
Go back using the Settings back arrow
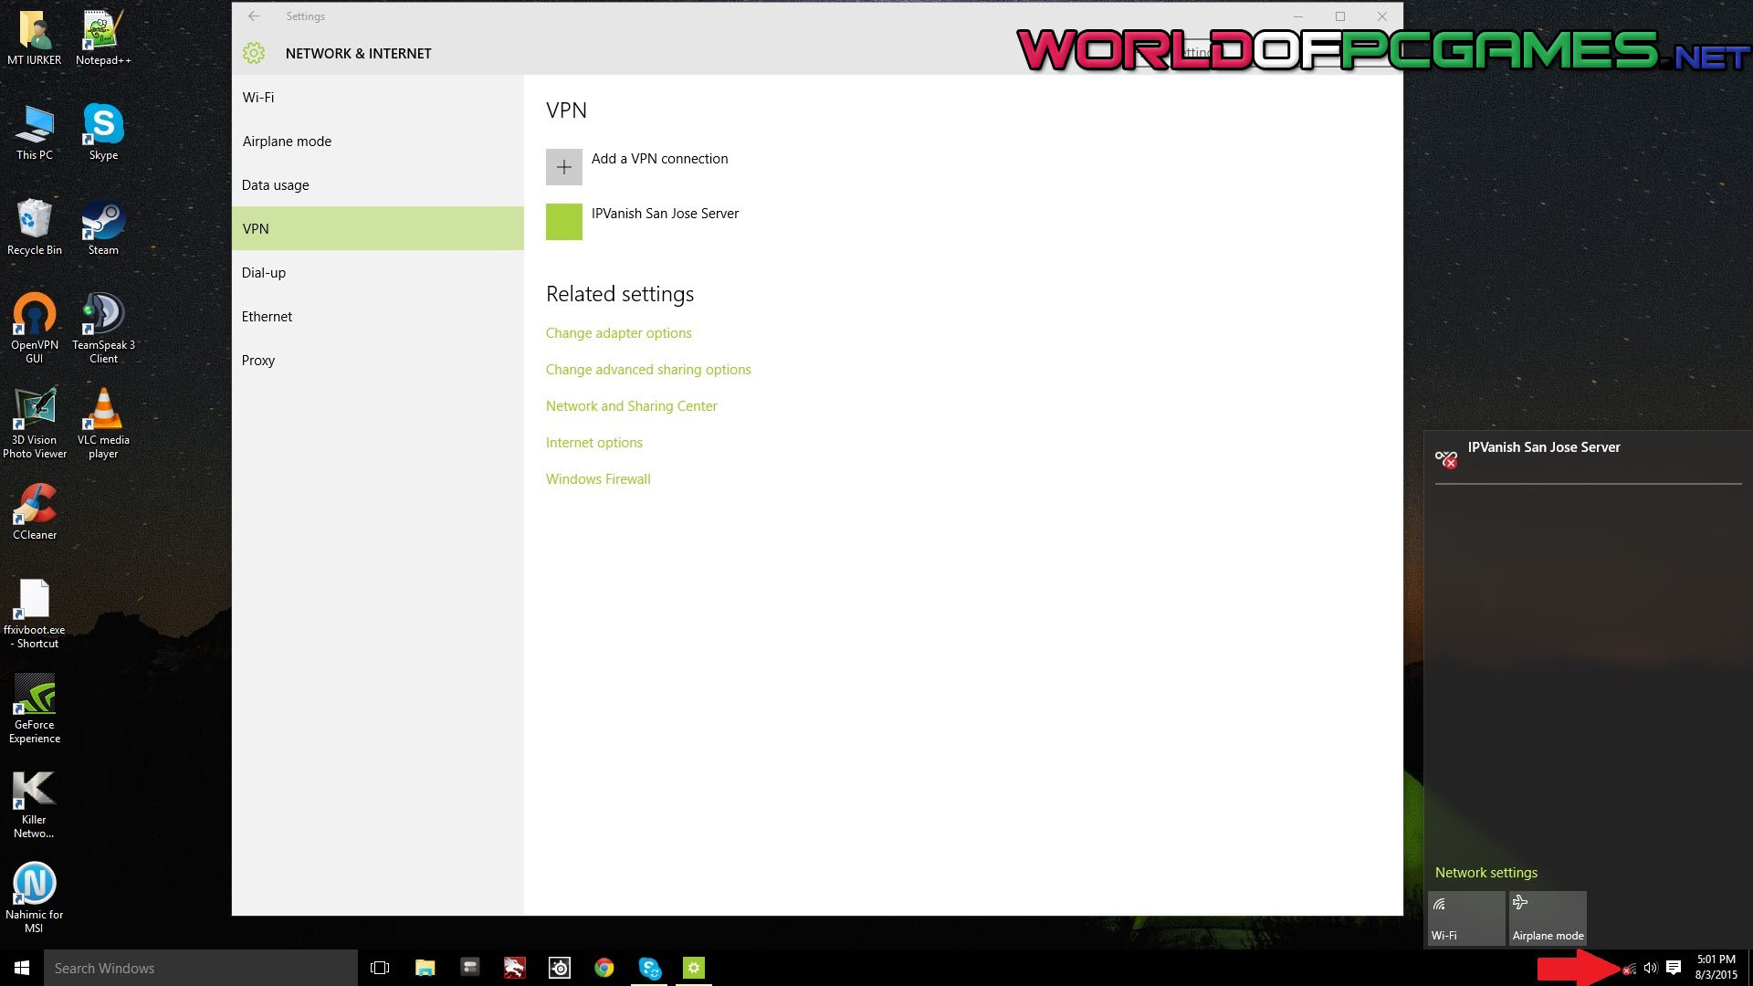tap(254, 16)
